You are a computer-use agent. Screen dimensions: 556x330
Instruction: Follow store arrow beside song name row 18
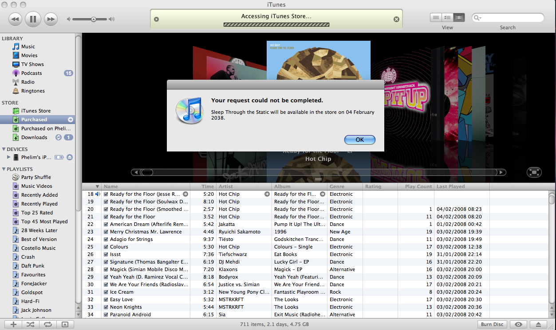(185, 194)
